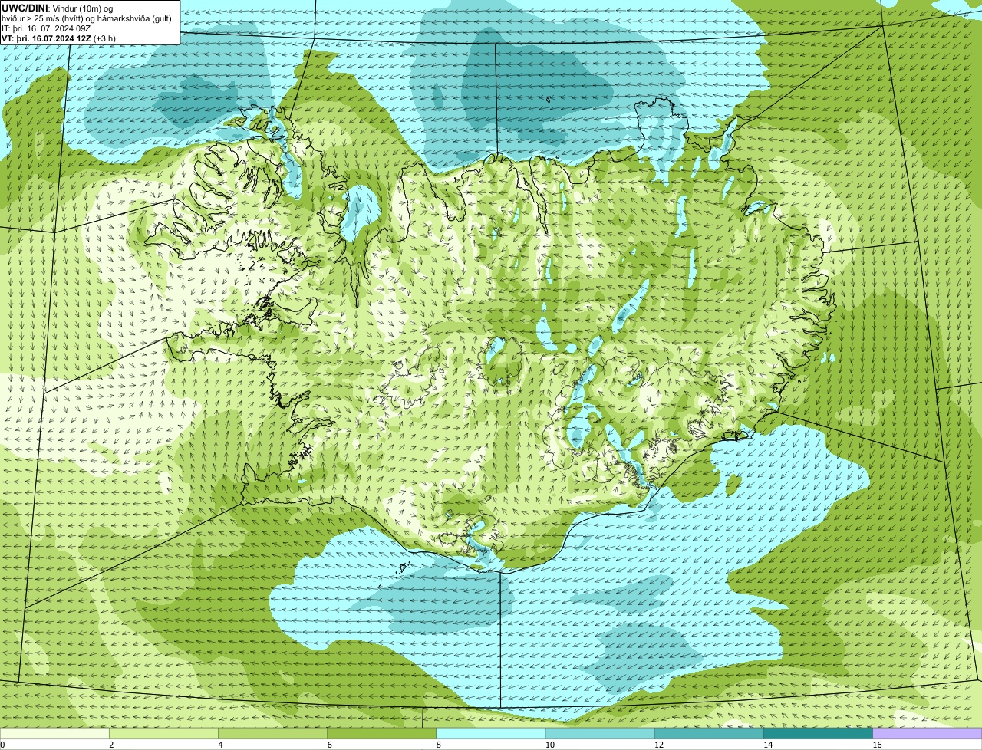Click the "UWC/DINI: Vindur (10m) og" title line
The width and height of the screenshot is (982, 750).
click(x=58, y=8)
